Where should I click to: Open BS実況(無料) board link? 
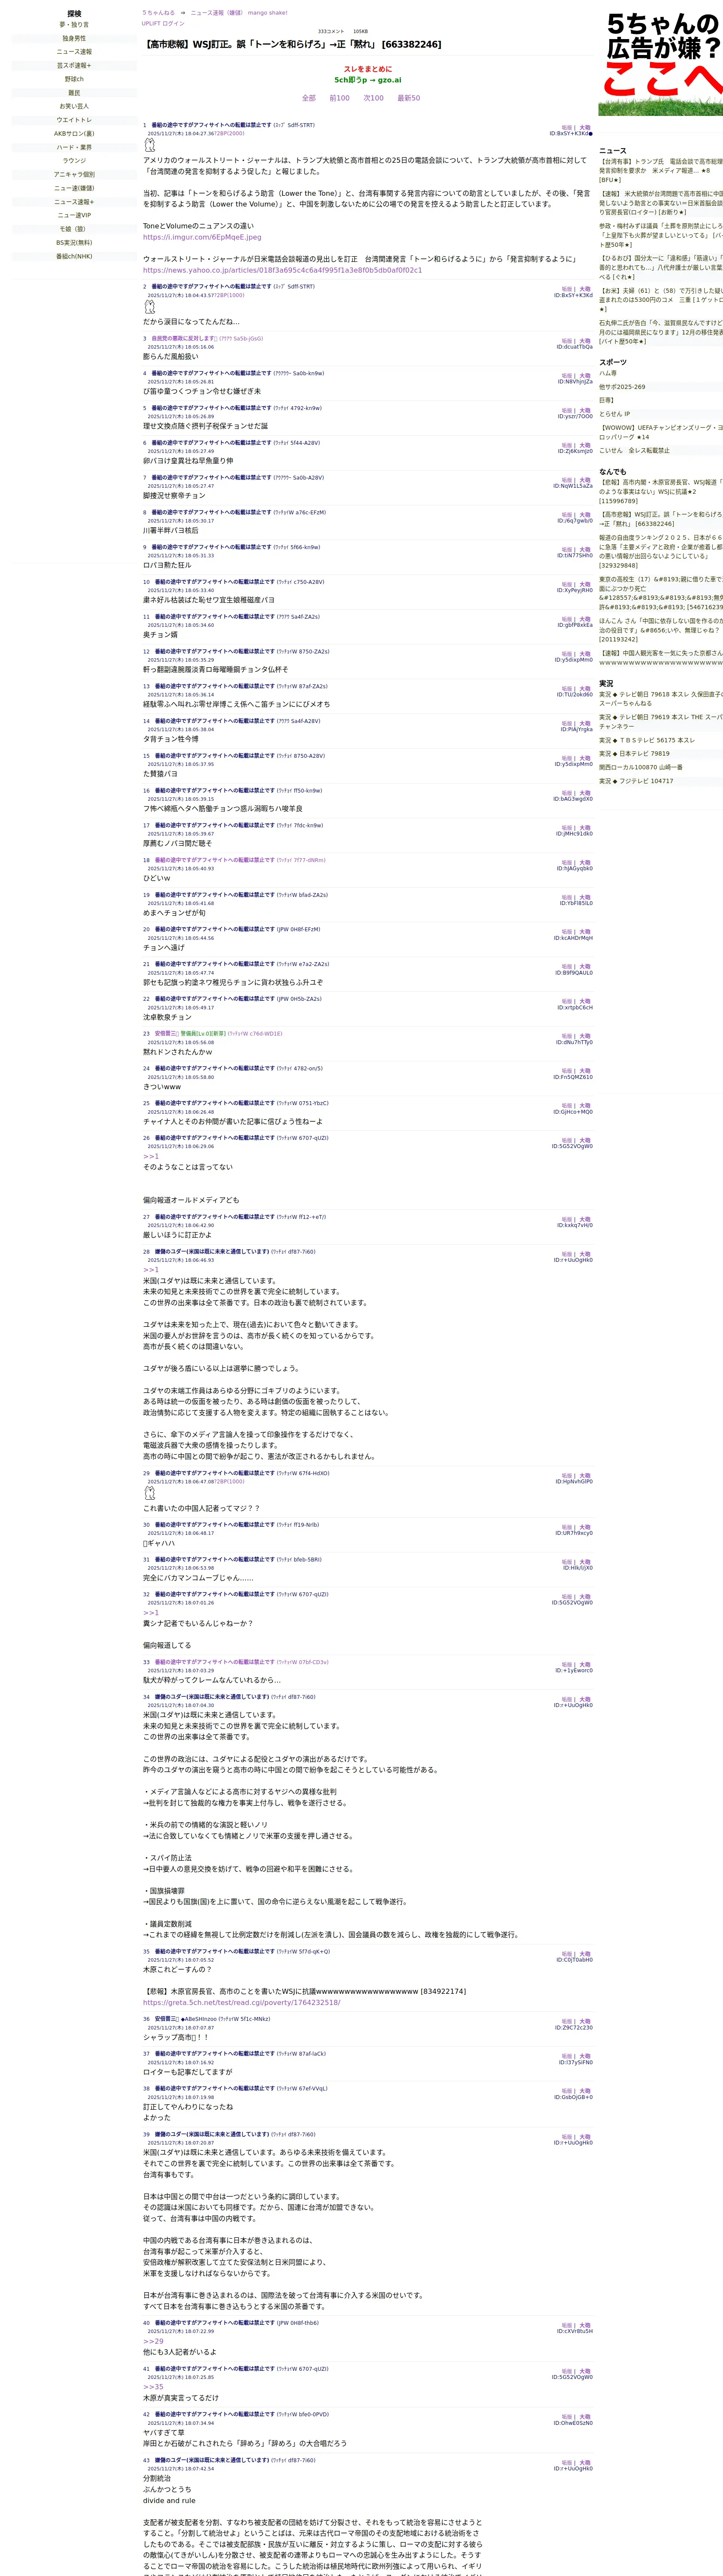pos(74,242)
